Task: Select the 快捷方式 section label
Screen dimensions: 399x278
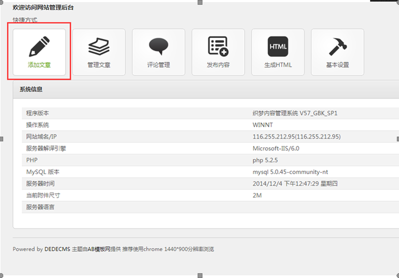Action: coord(25,20)
